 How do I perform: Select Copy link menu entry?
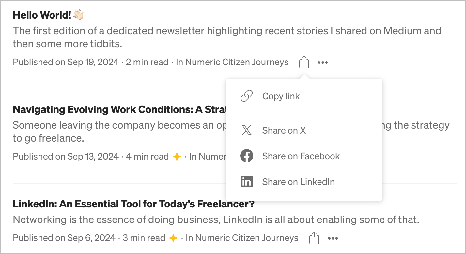pos(281,96)
